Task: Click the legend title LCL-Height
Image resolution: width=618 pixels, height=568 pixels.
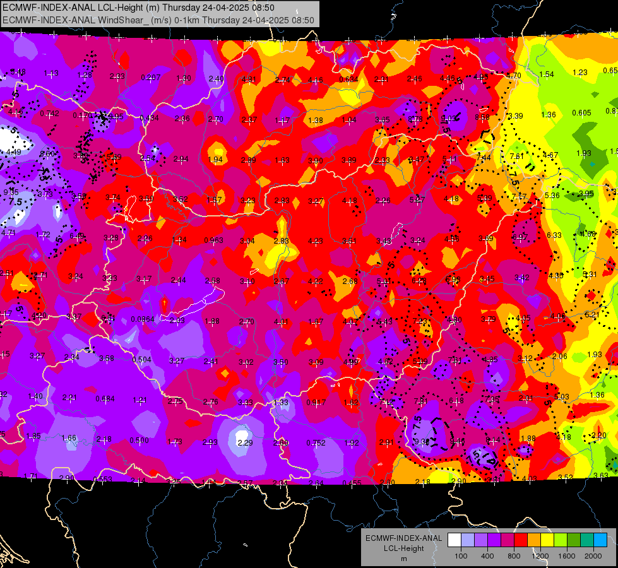Action: [403, 548]
